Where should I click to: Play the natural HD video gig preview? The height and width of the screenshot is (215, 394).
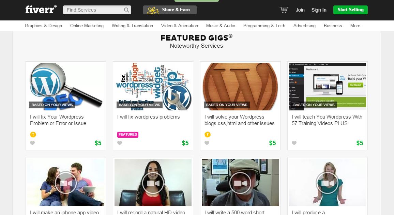point(153,183)
